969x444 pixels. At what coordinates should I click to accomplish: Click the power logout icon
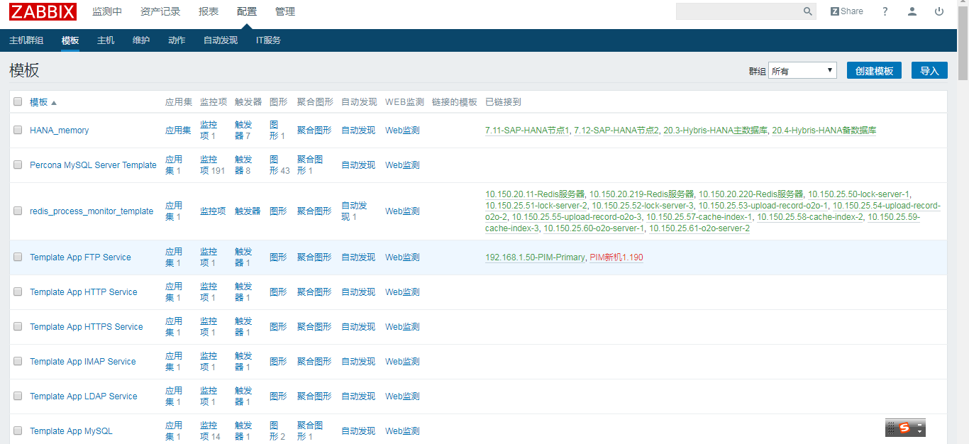click(x=939, y=11)
